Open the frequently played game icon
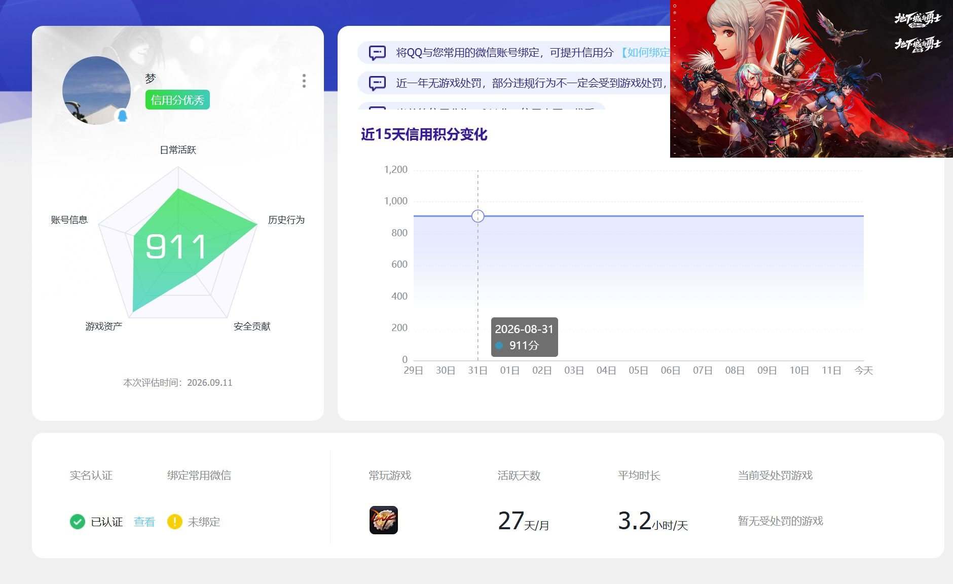 click(x=384, y=520)
